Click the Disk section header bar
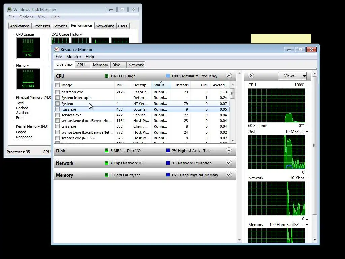 145,151
